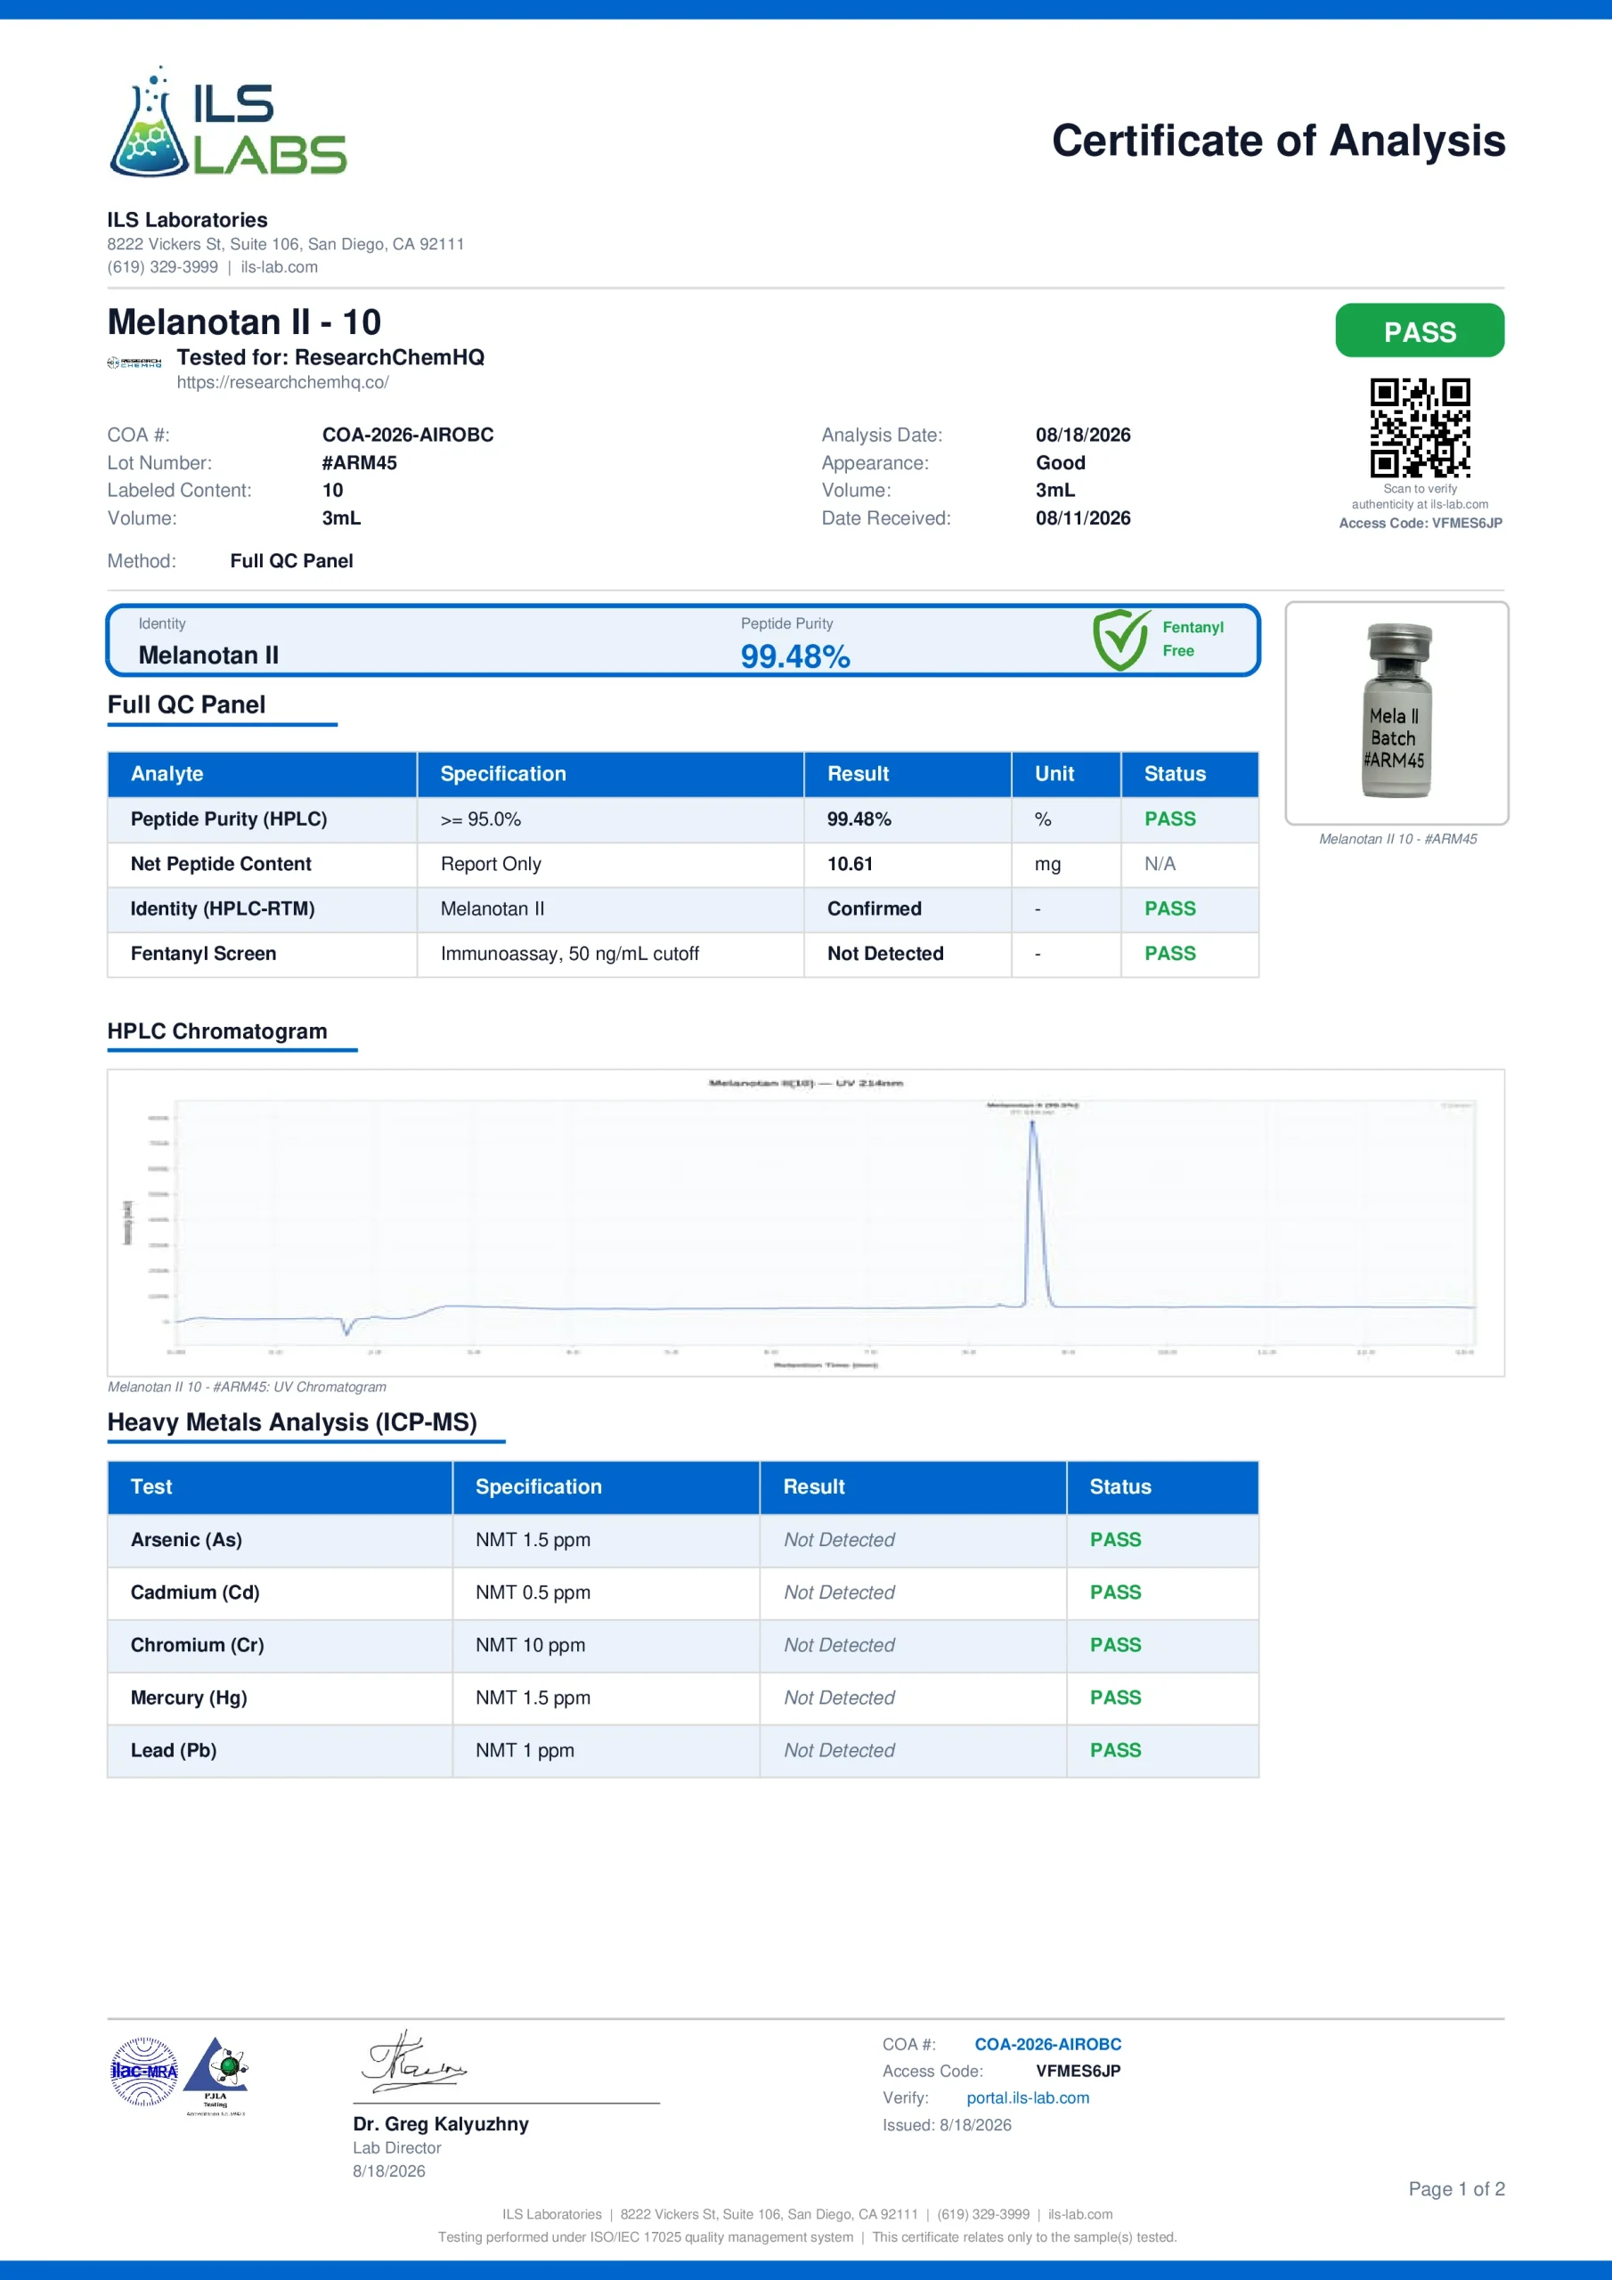This screenshot has width=1612, height=2280.
Task: Click Date Received value '08/11/2026'
Action: (x=1083, y=518)
